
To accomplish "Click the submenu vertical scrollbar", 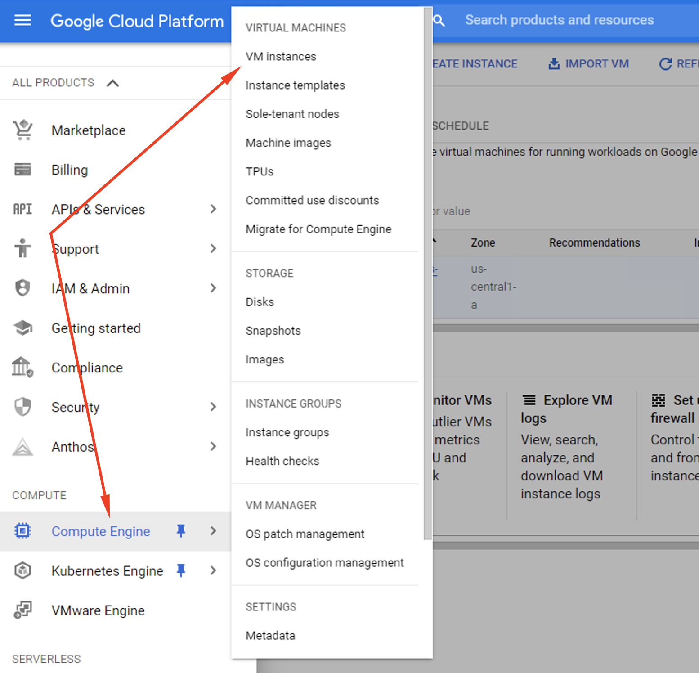I will coord(427,273).
